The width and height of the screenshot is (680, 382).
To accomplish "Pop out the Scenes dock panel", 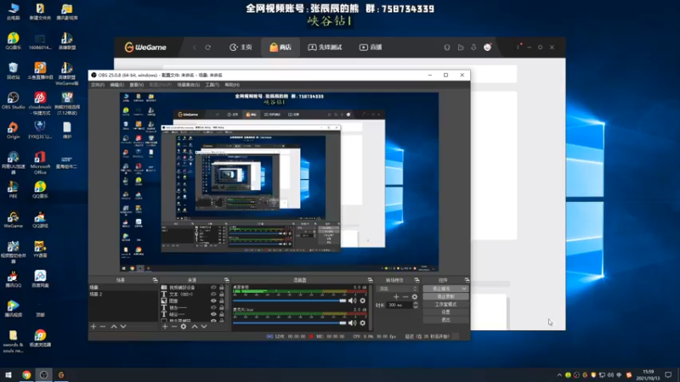I will pyautogui.click(x=155, y=280).
